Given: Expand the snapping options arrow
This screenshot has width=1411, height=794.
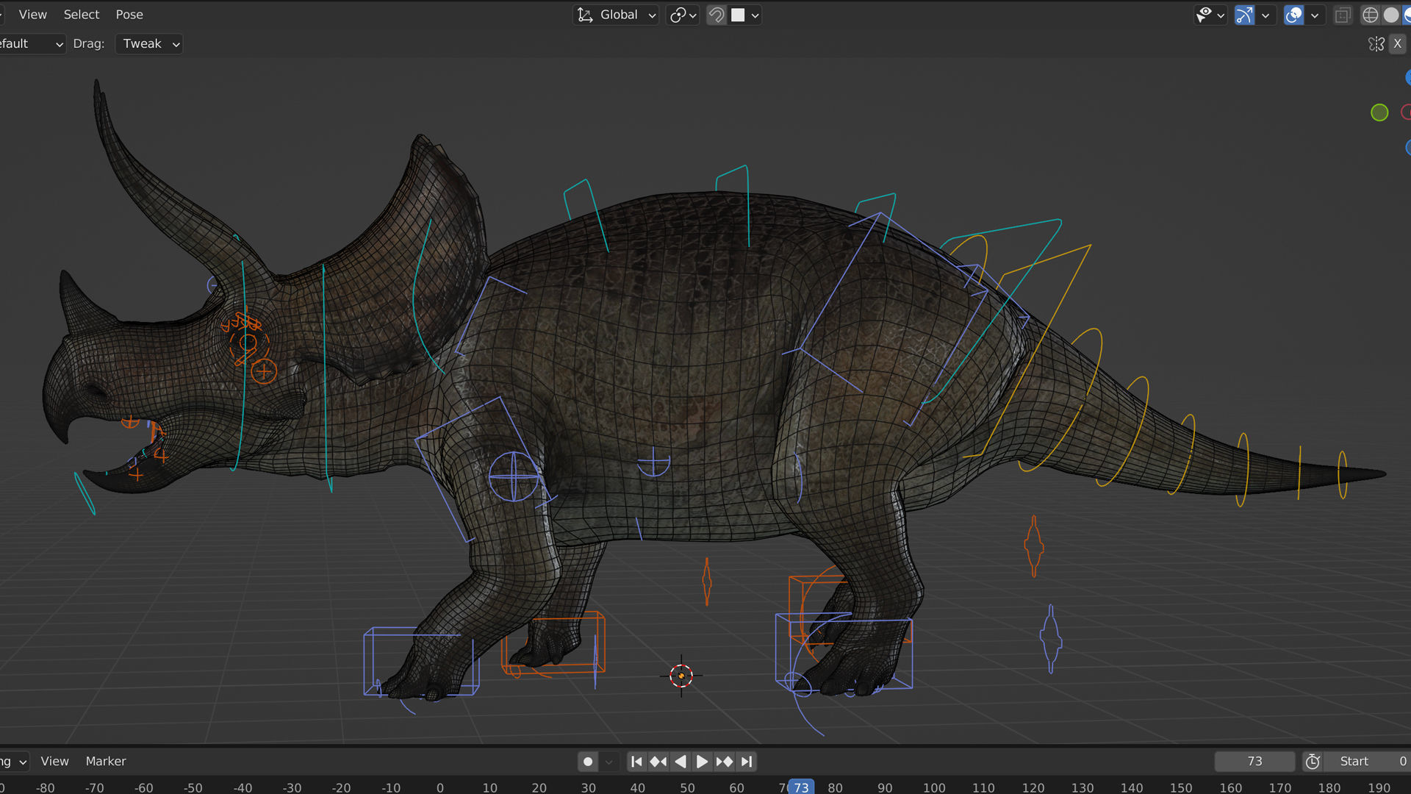Looking at the screenshot, I should pyautogui.click(x=755, y=15).
